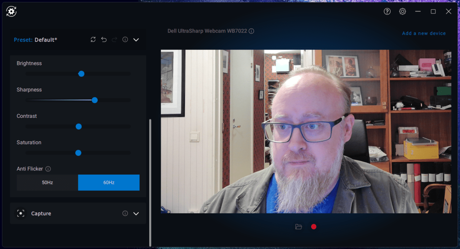
Task: Open the settings gear icon
Action: [402, 12]
